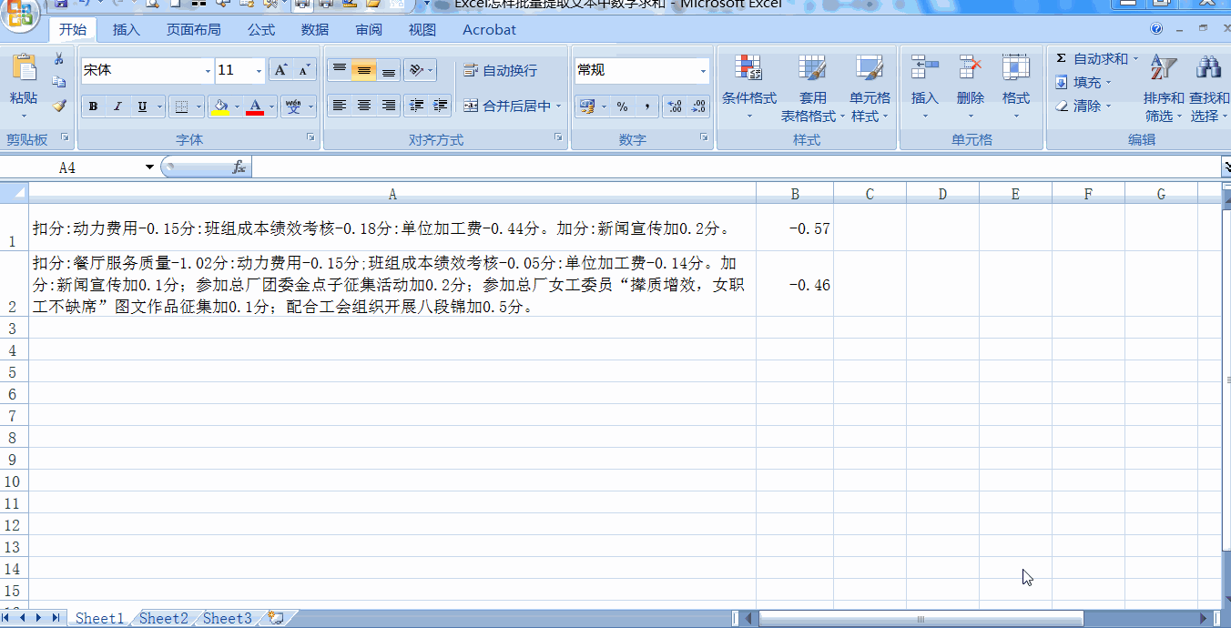
Task: Open 排序和筛选 sort and filter
Action: 1163,86
